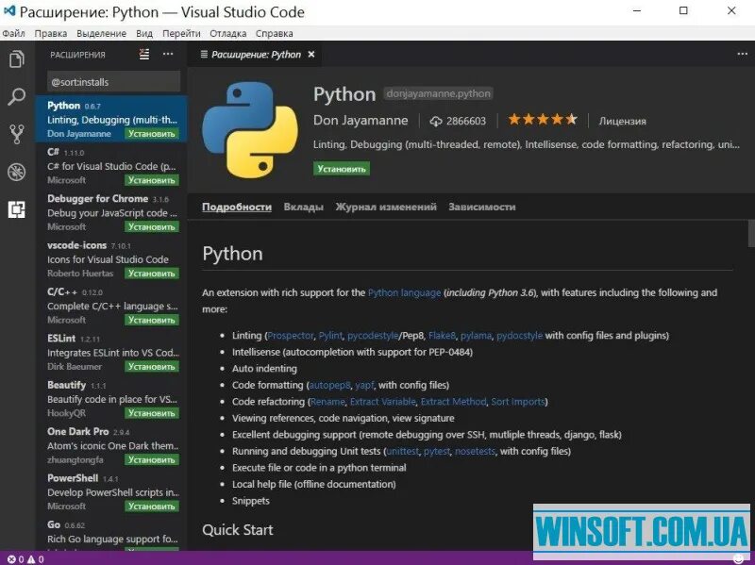The height and width of the screenshot is (565, 755).
Task: Open the Справка menu
Action: (274, 33)
